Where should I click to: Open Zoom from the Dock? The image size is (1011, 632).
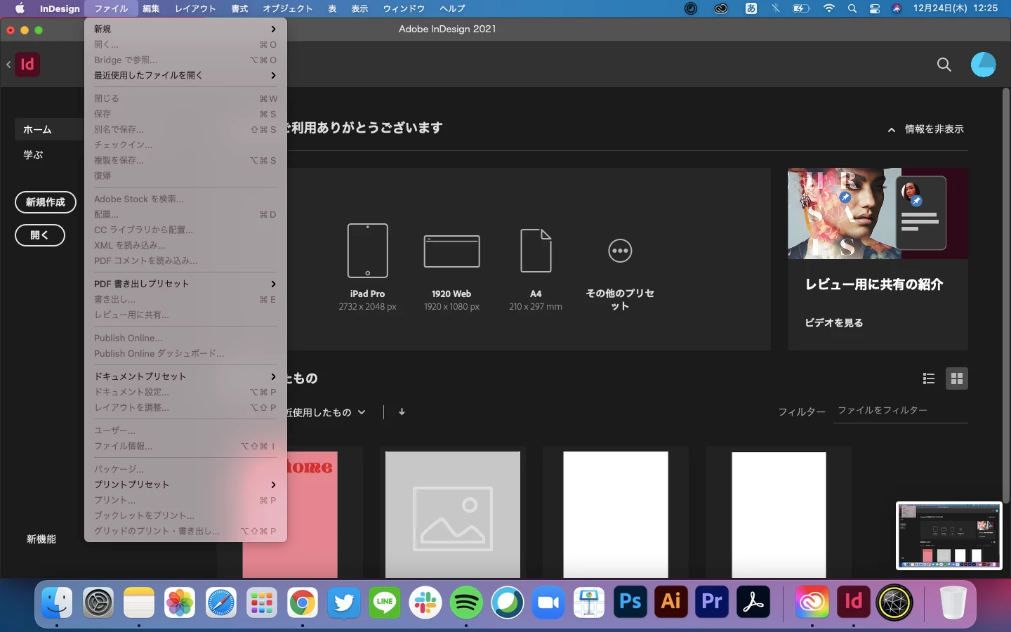pyautogui.click(x=548, y=603)
